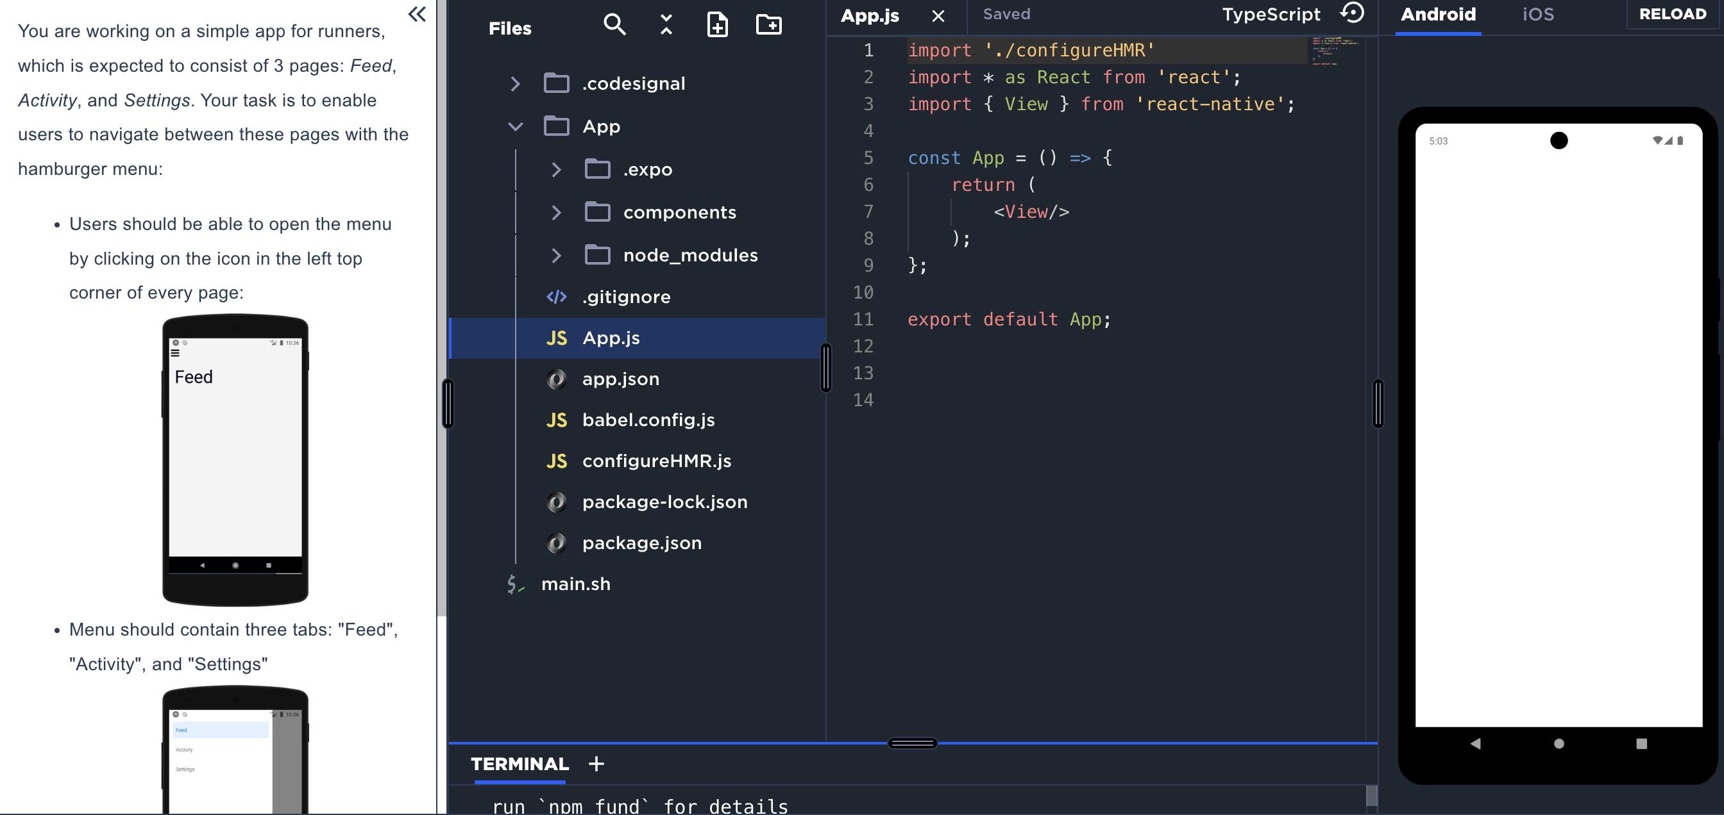Collapse all folders in Files panel
1724x815 pixels.
(x=665, y=25)
